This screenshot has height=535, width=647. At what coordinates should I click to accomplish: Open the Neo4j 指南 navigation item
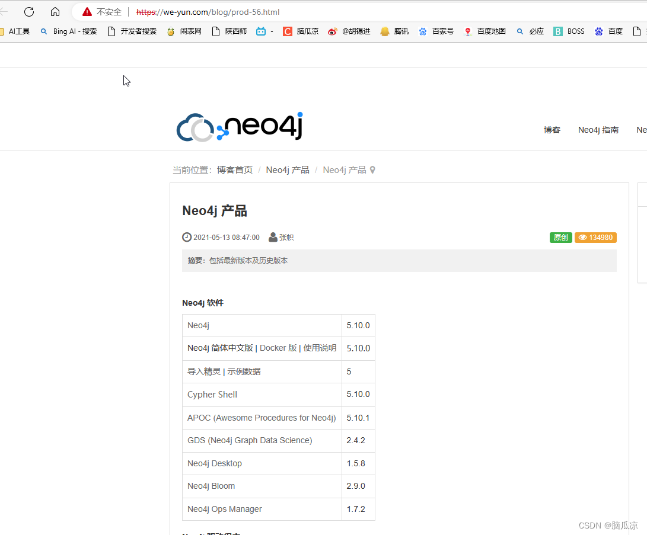click(598, 130)
